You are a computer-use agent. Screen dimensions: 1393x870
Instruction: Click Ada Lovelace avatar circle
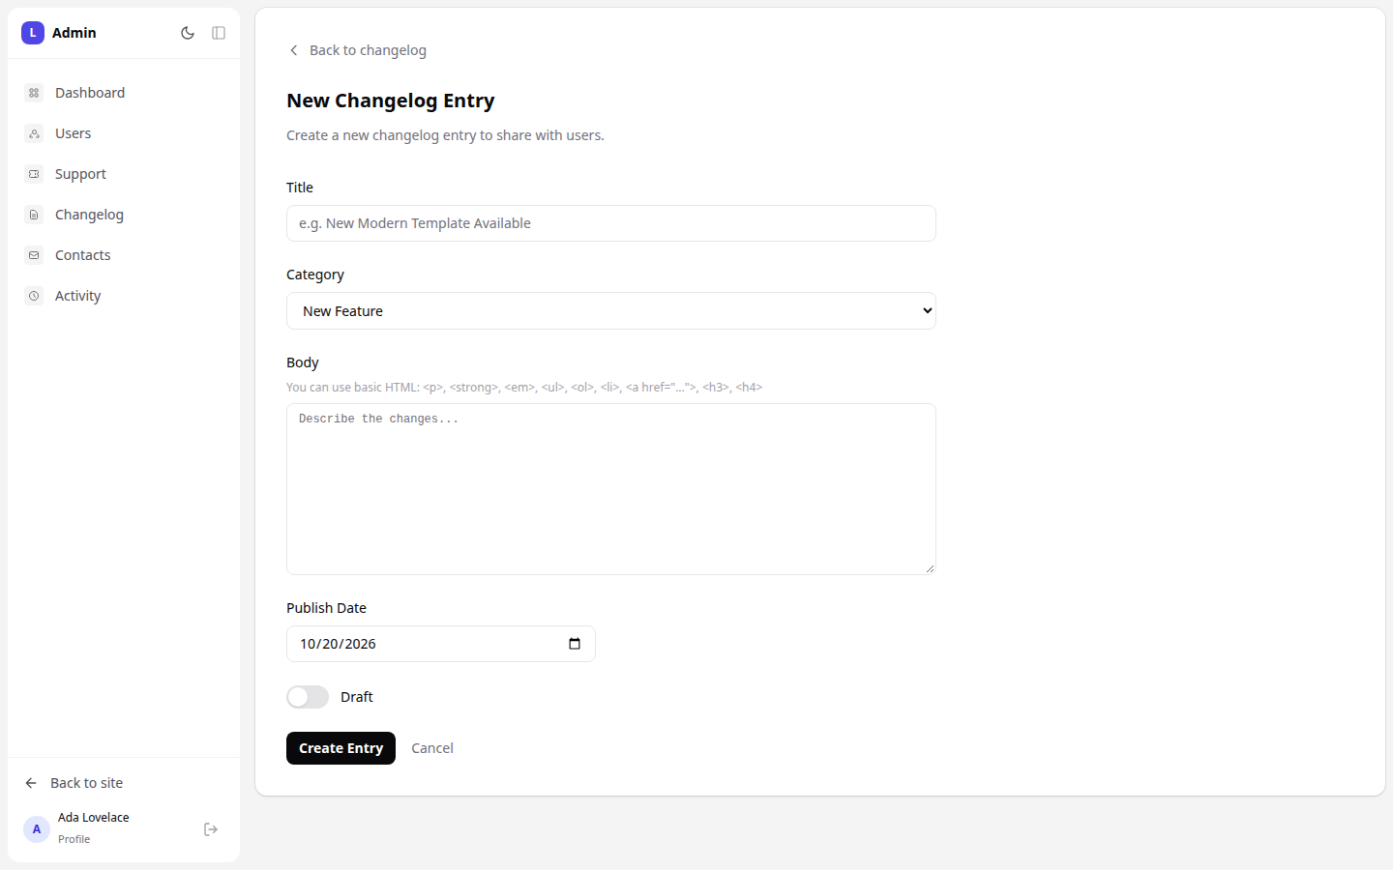click(x=37, y=829)
